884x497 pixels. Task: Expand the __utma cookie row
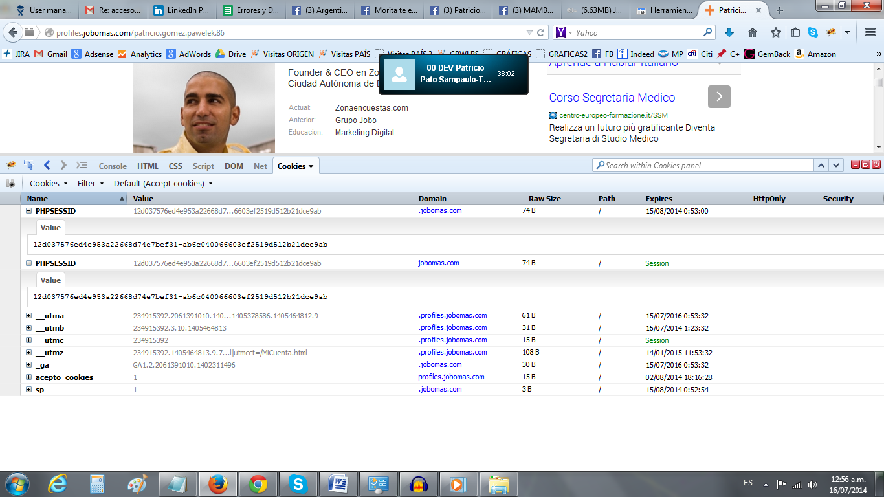click(28, 316)
